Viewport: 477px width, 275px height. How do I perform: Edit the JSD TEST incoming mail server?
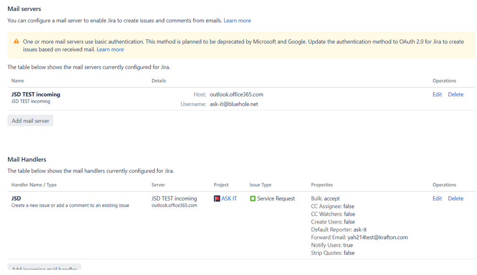pyautogui.click(x=437, y=95)
